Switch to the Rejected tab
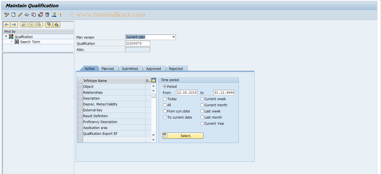 point(176,69)
